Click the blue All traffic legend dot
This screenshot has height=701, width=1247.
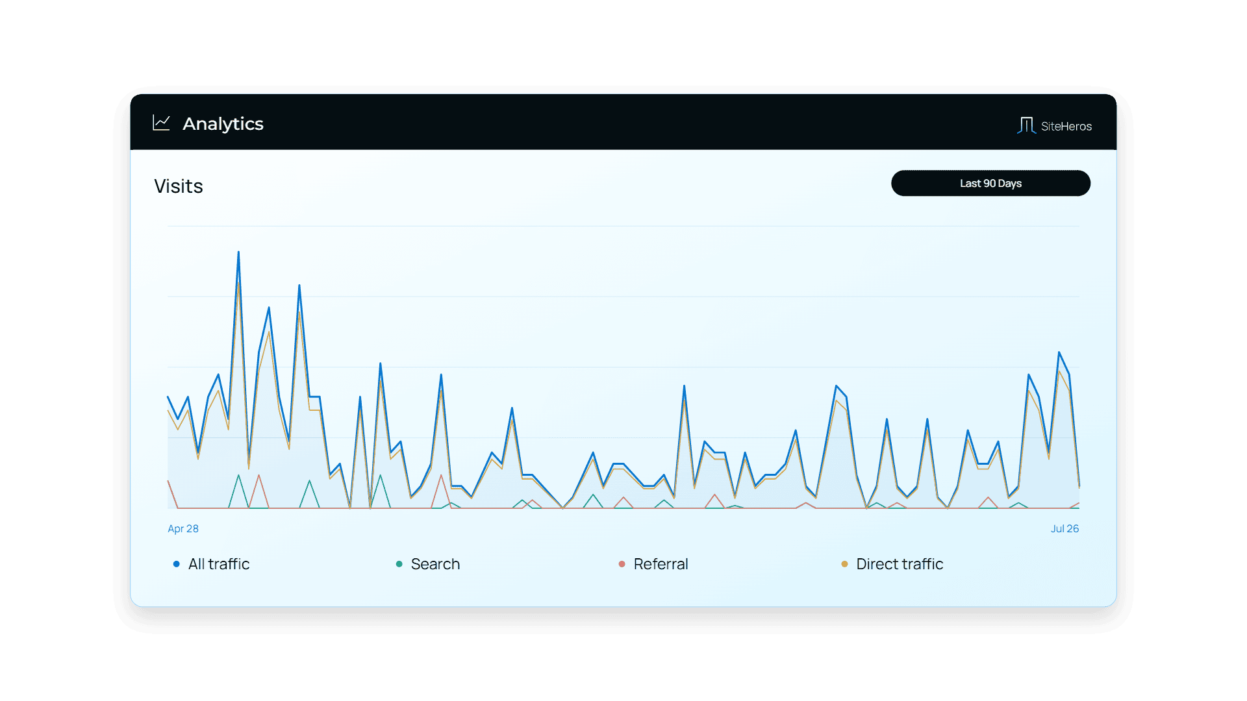tap(176, 564)
